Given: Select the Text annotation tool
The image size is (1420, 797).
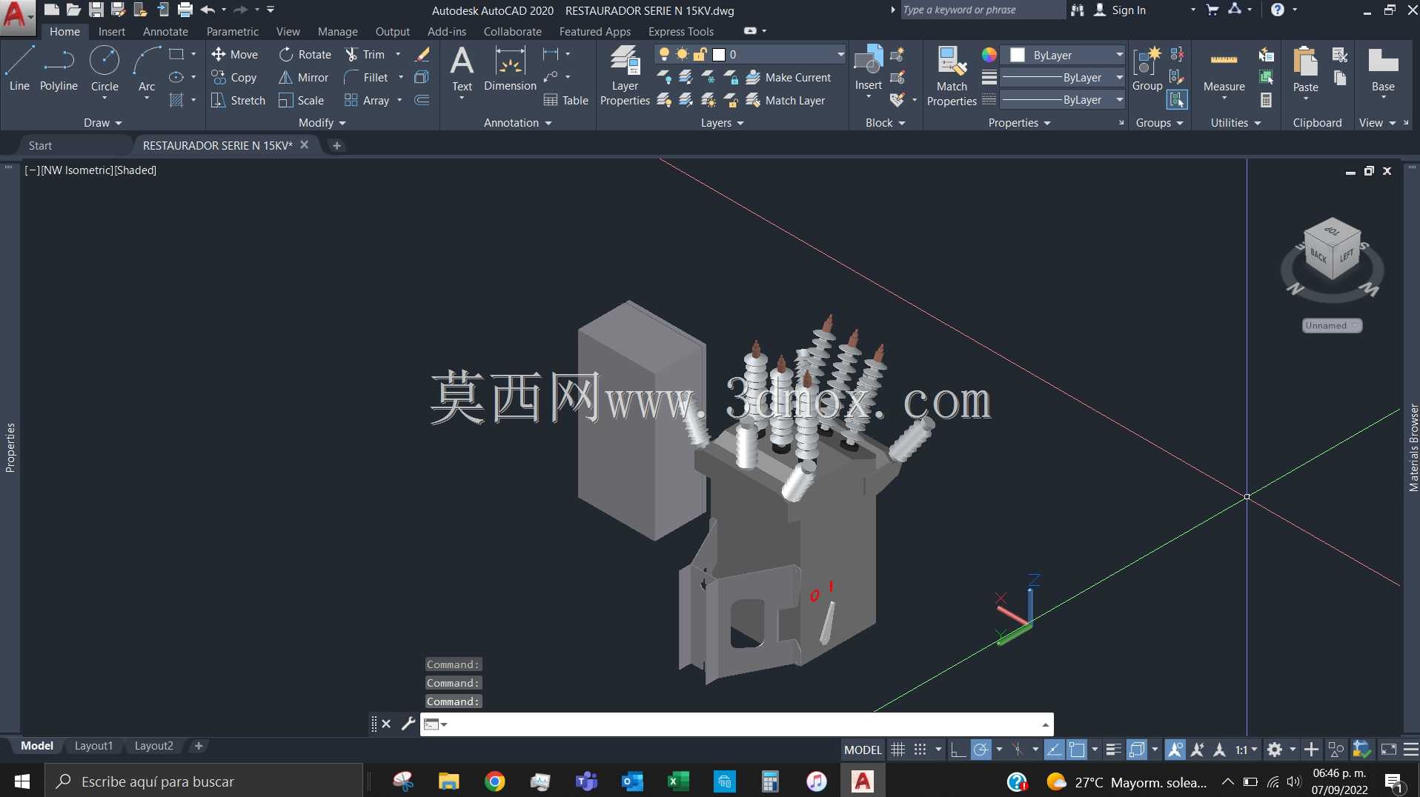Looking at the screenshot, I should point(462,68).
